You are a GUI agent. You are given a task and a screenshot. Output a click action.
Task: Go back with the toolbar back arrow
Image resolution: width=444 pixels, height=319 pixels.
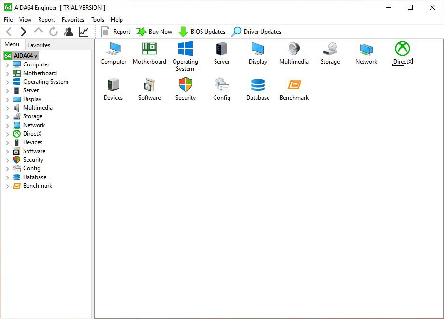(x=9, y=32)
